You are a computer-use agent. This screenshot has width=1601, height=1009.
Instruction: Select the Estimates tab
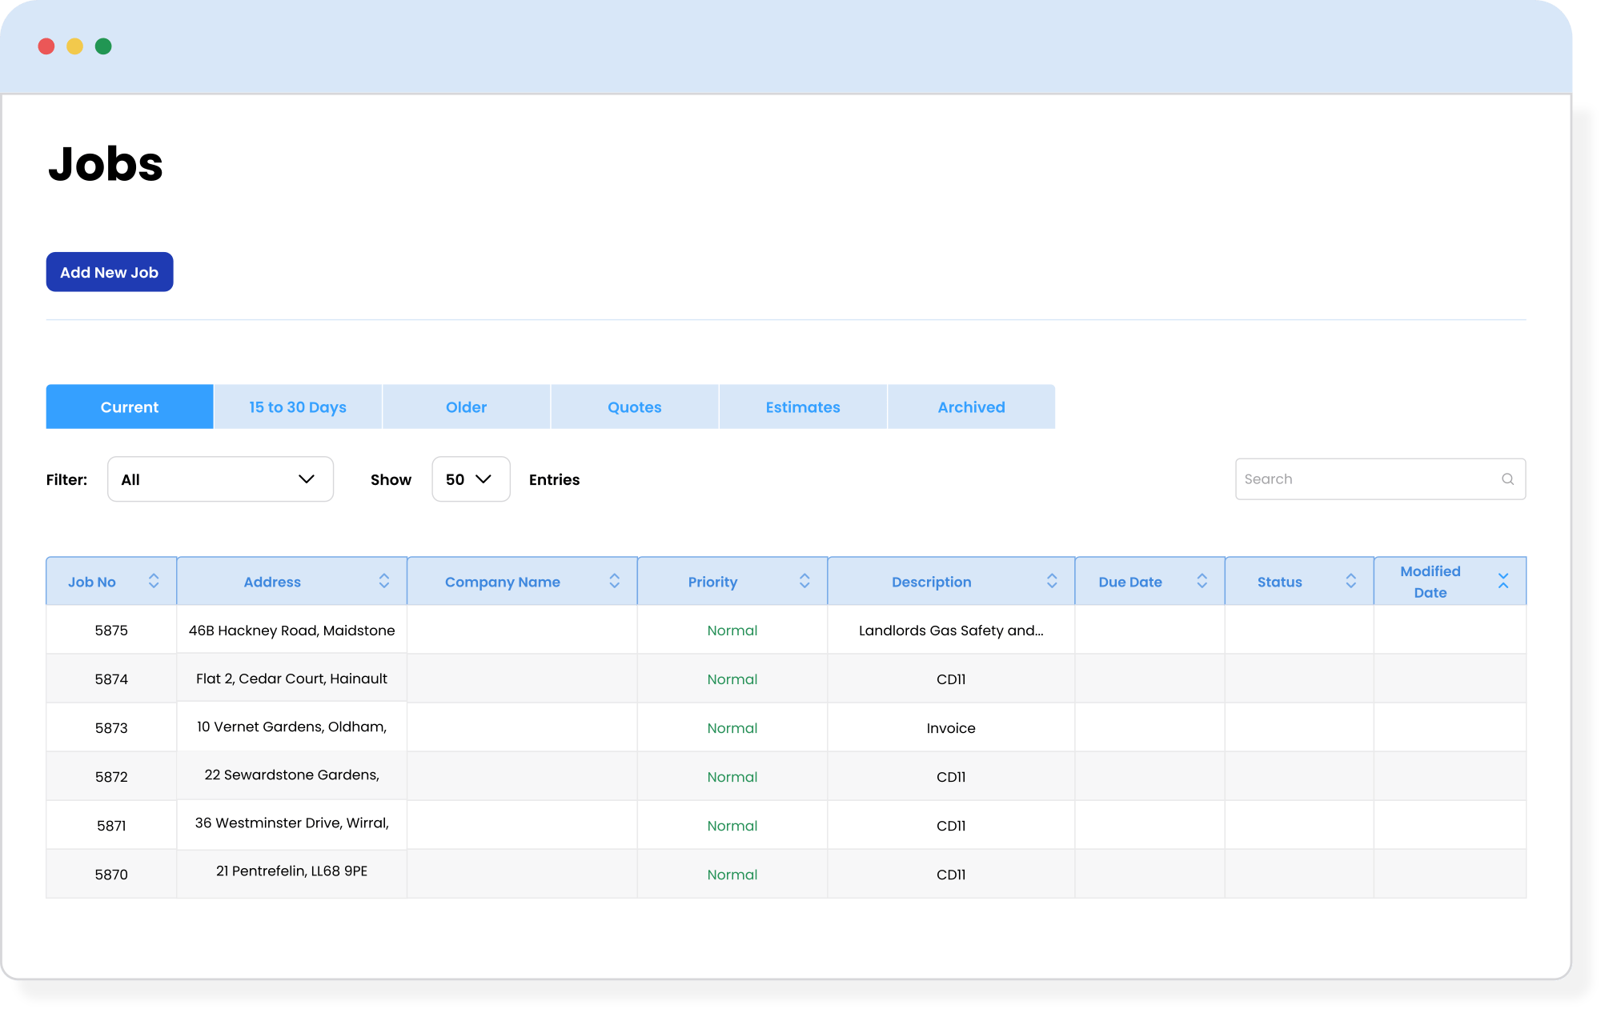(802, 406)
